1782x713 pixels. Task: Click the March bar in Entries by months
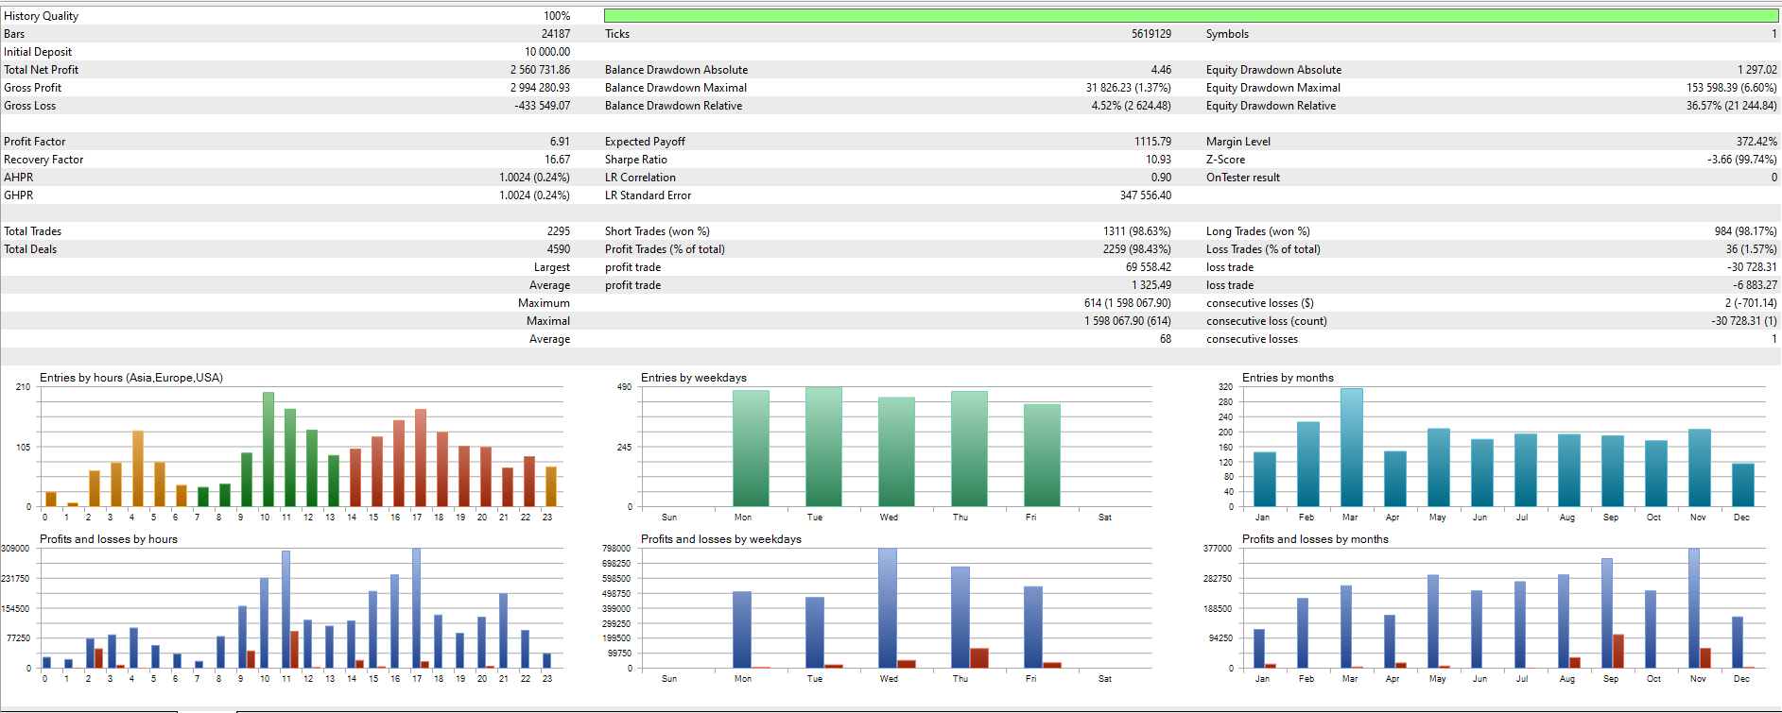1351,447
